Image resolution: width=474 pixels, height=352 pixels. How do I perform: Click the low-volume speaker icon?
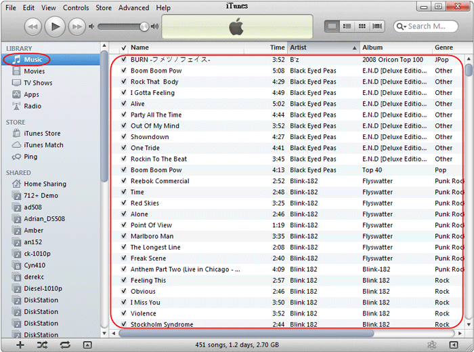coord(91,26)
